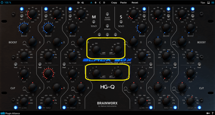The width and height of the screenshot is (215, 115).
Task: Click the Hz HIGH boost frequency knob on the right
Action: point(191,56)
